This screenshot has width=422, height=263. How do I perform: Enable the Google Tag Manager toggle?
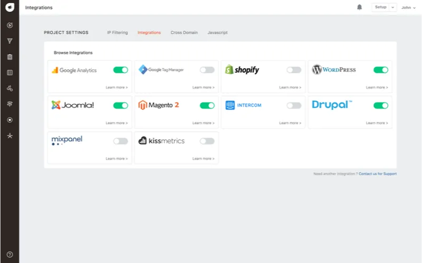point(207,70)
